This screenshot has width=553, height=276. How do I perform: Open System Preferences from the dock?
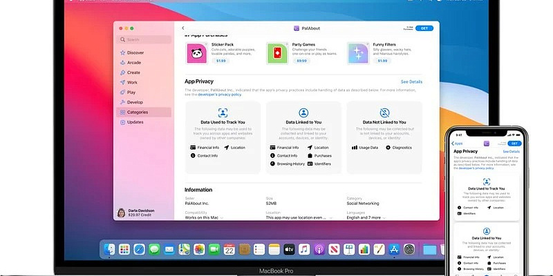(x=409, y=249)
